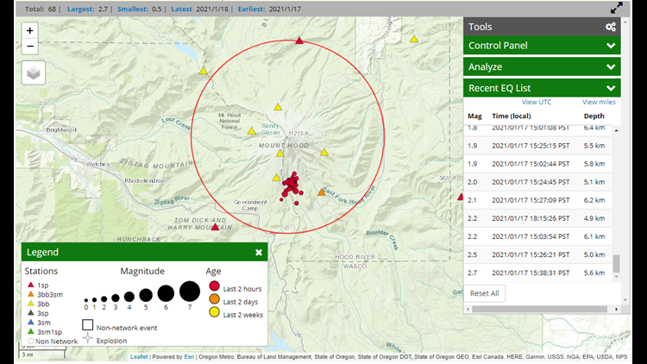Click the Latest label in summary bar

(181, 9)
